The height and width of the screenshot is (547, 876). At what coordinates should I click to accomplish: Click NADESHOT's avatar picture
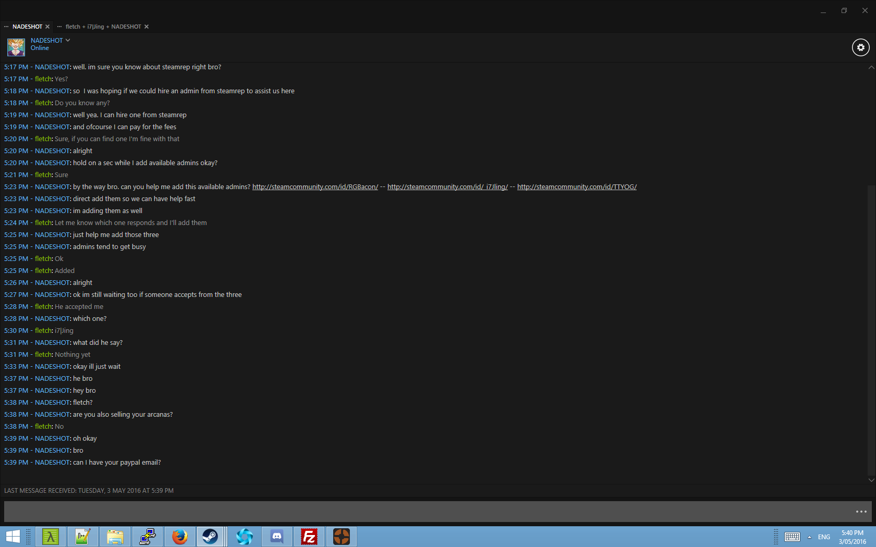coord(16,47)
